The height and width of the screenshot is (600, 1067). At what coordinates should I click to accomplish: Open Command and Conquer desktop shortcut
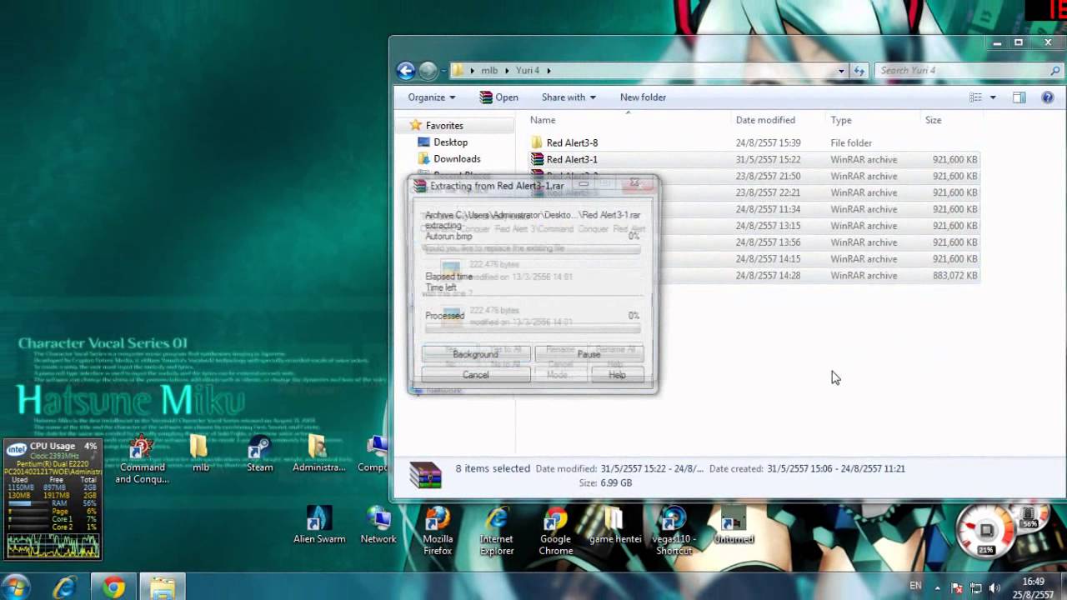pyautogui.click(x=142, y=459)
